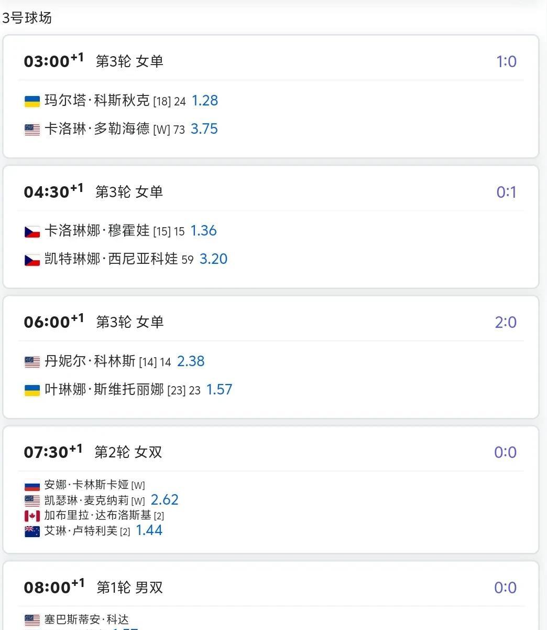Click the US flag beside 丹妮尔·科林斯
547x630 pixels.
[32, 362]
